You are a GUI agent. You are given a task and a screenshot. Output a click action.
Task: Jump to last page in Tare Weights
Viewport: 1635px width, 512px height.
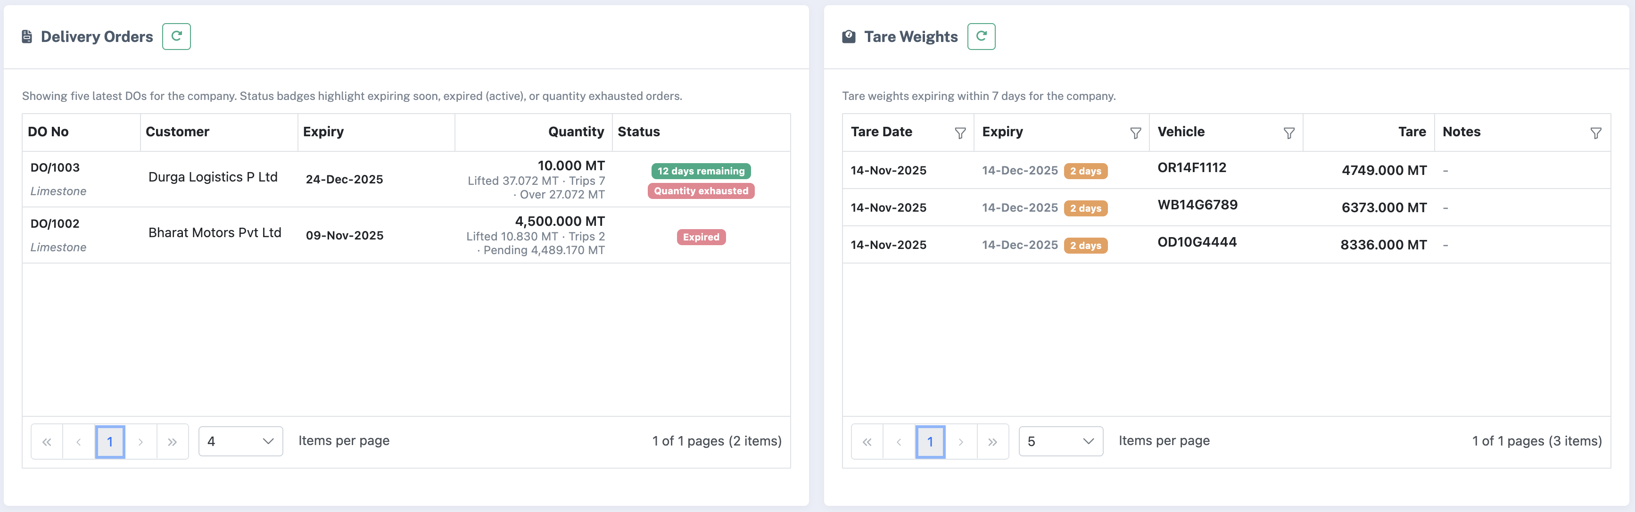(x=992, y=441)
